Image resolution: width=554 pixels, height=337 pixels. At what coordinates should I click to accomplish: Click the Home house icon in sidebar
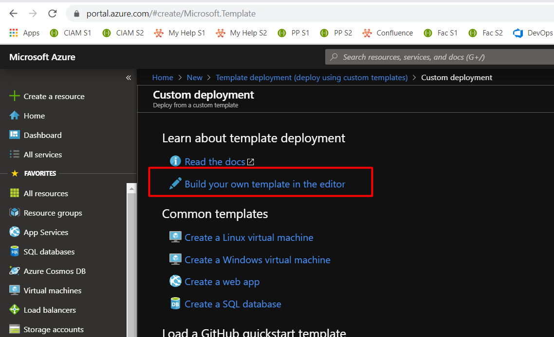[x=15, y=115]
